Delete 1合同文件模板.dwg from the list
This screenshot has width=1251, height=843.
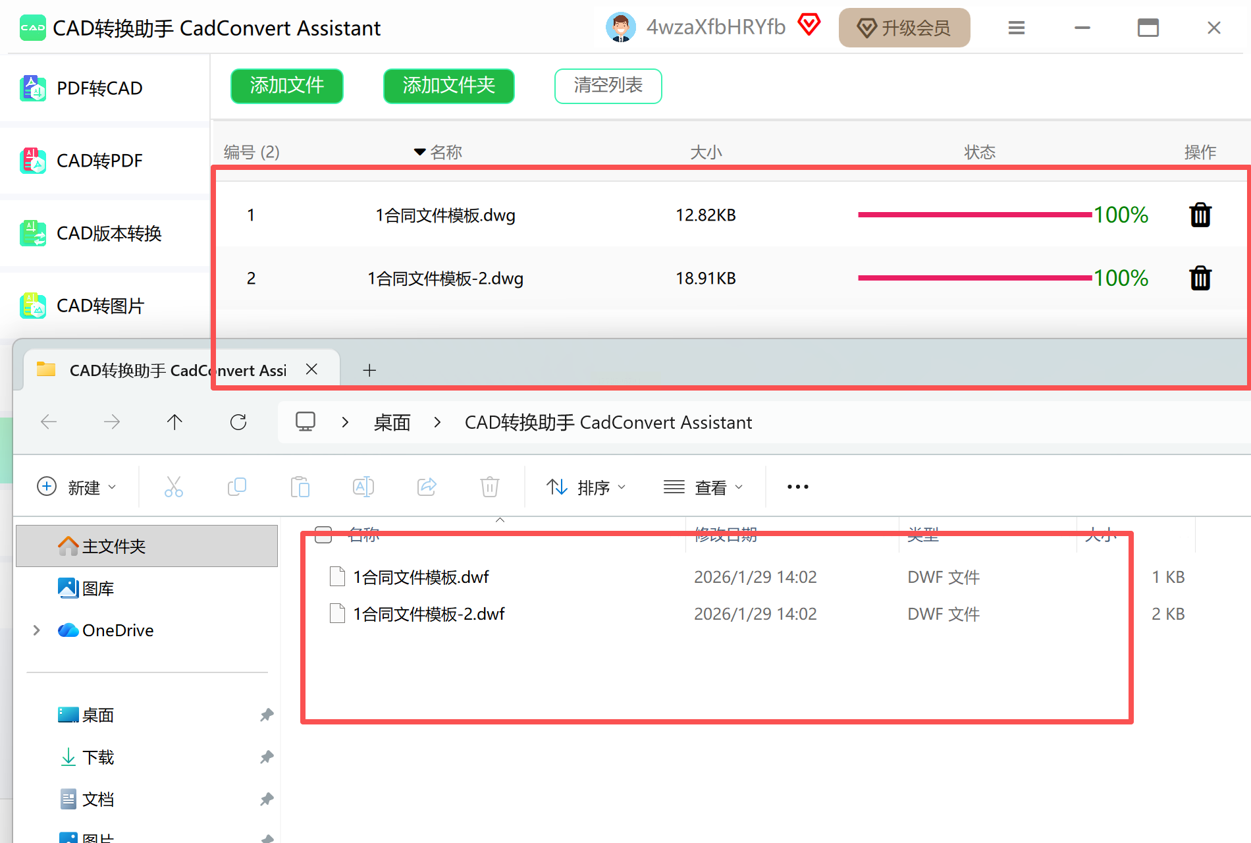[1200, 215]
